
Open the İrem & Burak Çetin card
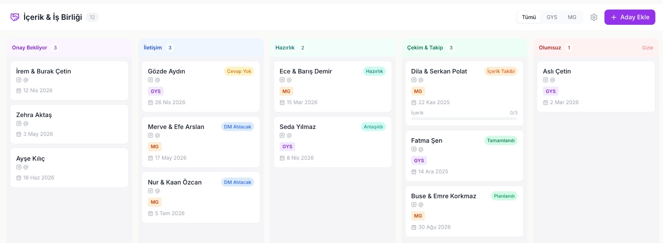(69, 81)
